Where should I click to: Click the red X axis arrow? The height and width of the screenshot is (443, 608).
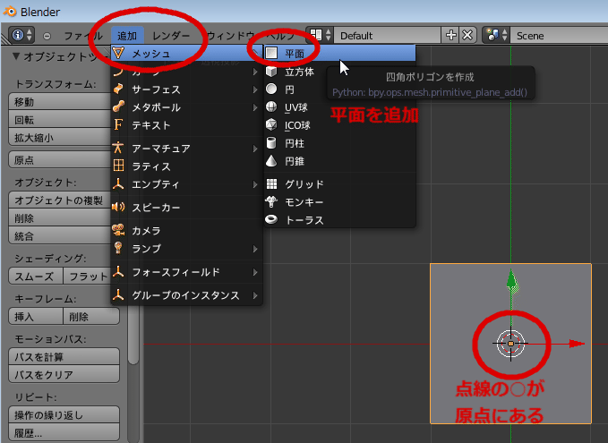coord(576,344)
